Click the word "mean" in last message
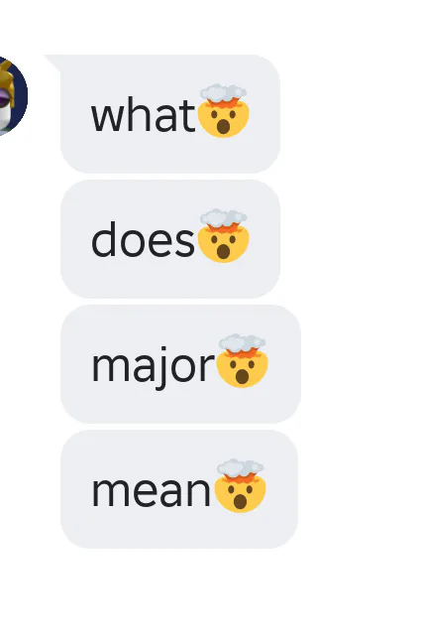Screen dimensions: 421x641 pos(151,491)
